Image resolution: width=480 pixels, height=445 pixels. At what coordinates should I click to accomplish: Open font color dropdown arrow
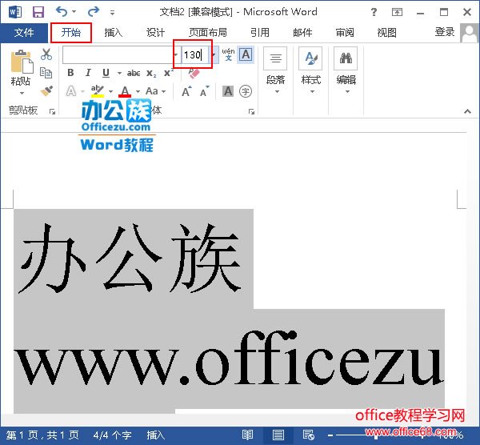tap(138, 91)
